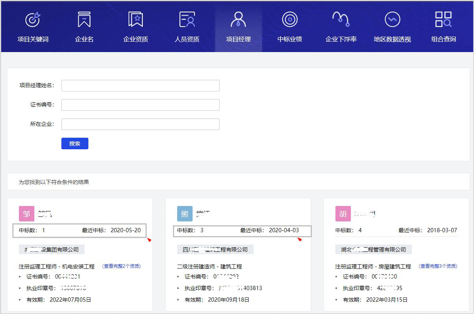
Task: Click the 企业名 bookmark icon
Action: click(84, 19)
